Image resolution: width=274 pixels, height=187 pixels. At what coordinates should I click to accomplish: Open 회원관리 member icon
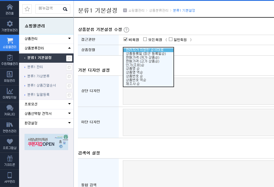click(10, 74)
